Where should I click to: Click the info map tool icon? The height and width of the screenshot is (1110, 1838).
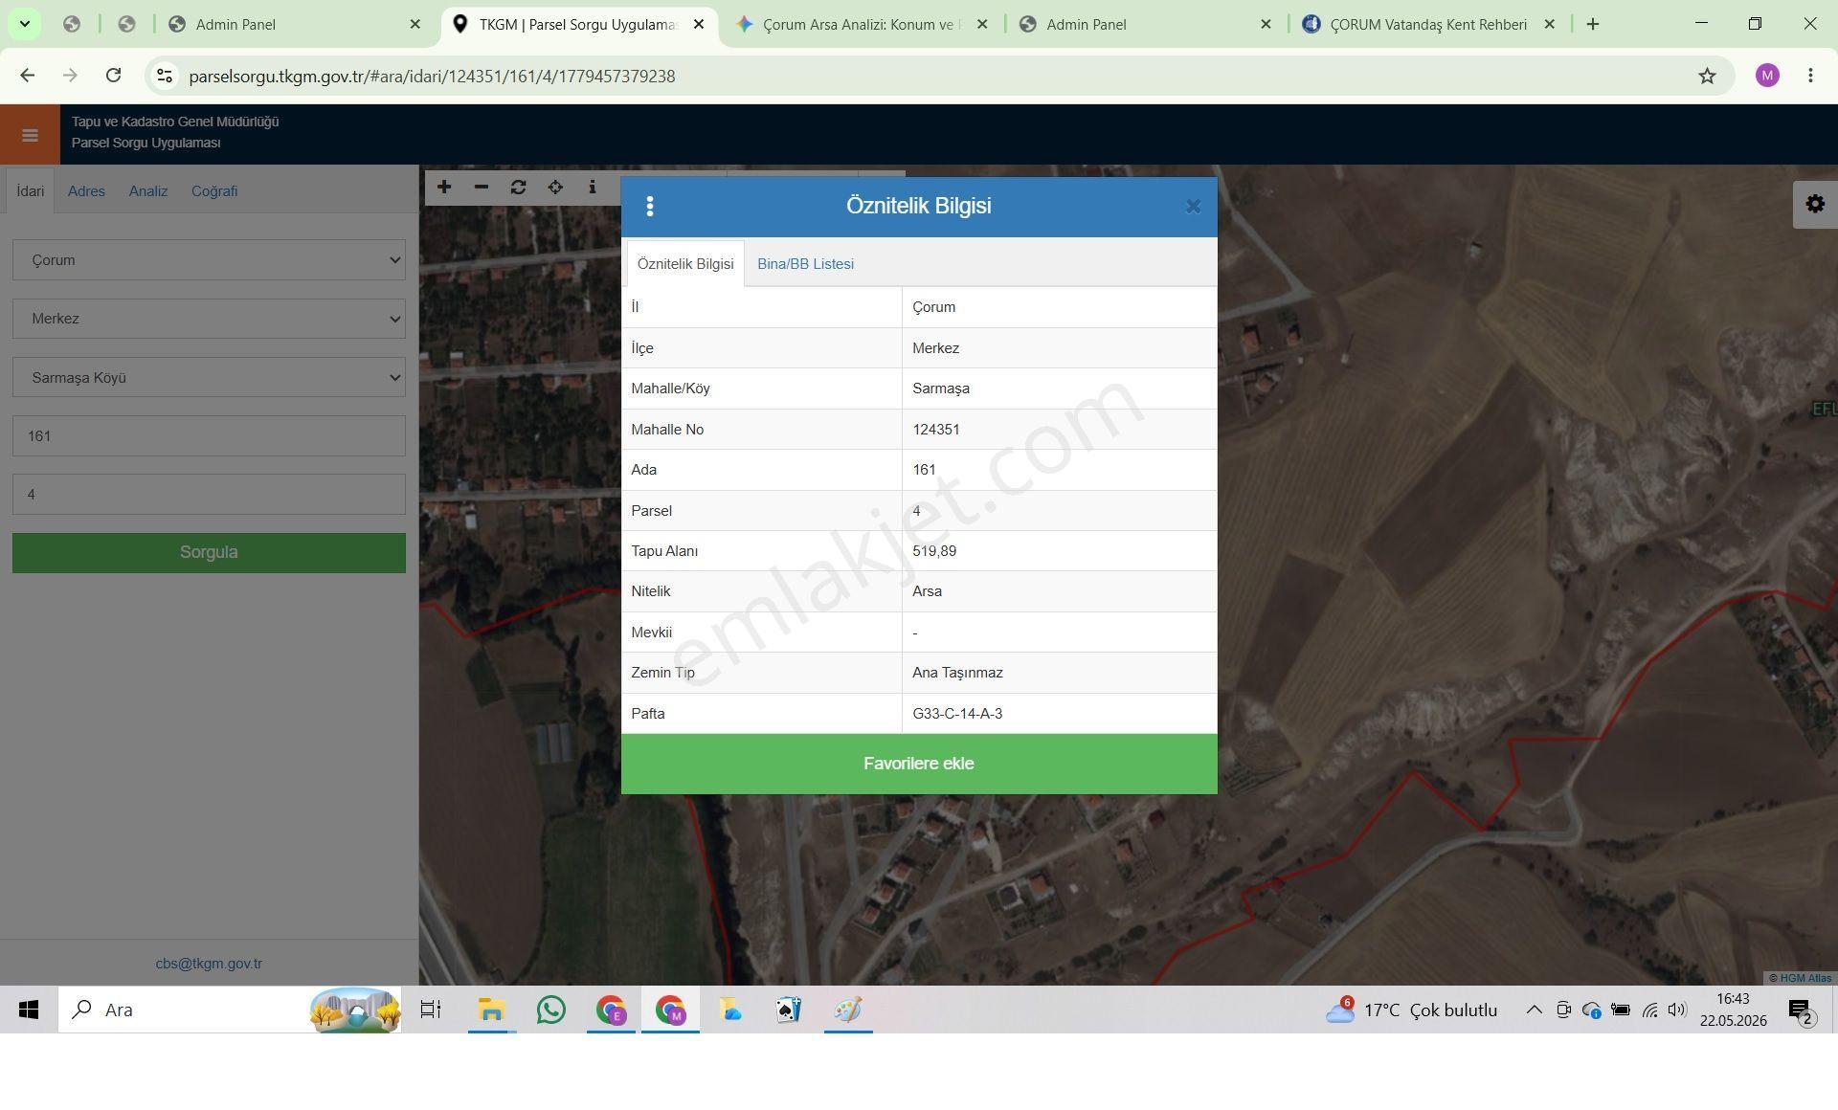593,188
